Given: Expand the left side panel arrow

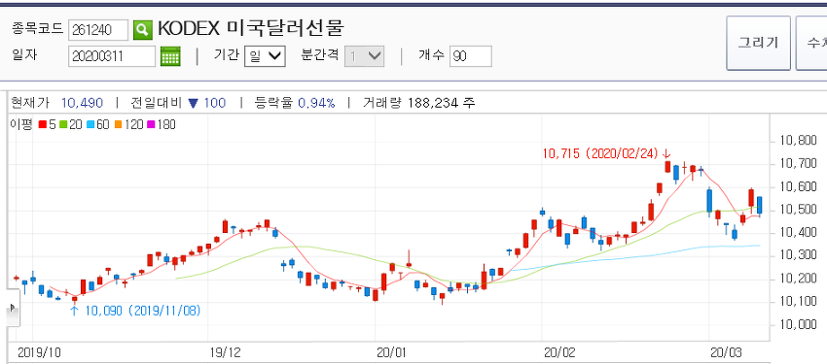Looking at the screenshot, I should coord(14,309).
